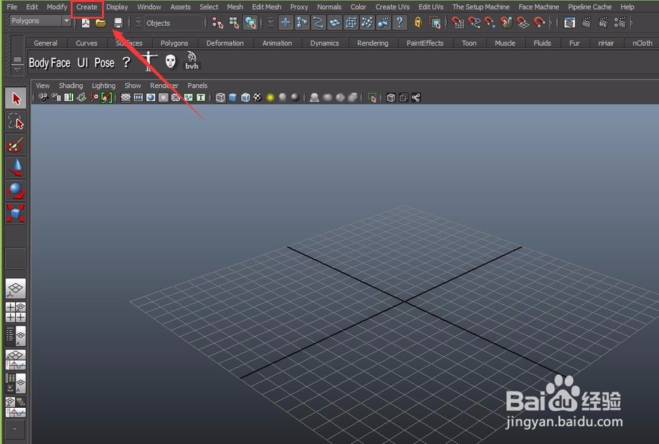Click the Make live surface magnet

tap(539, 22)
